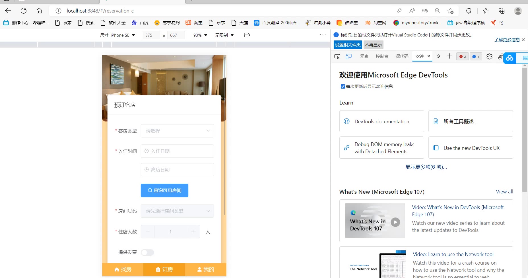Click the DevTools panel vertical scrollbar
The image size is (528, 278).
pyautogui.click(x=525, y=130)
